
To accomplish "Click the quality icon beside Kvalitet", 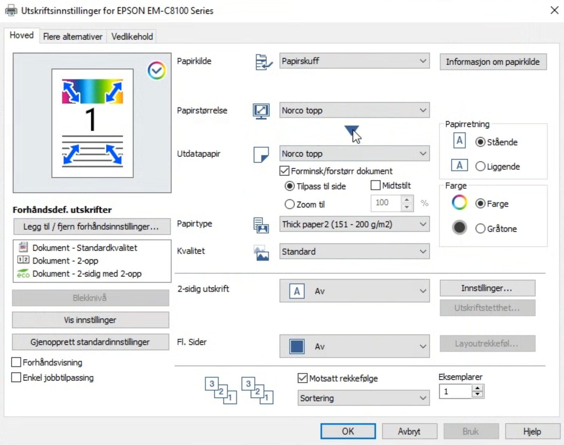I will click(x=261, y=253).
